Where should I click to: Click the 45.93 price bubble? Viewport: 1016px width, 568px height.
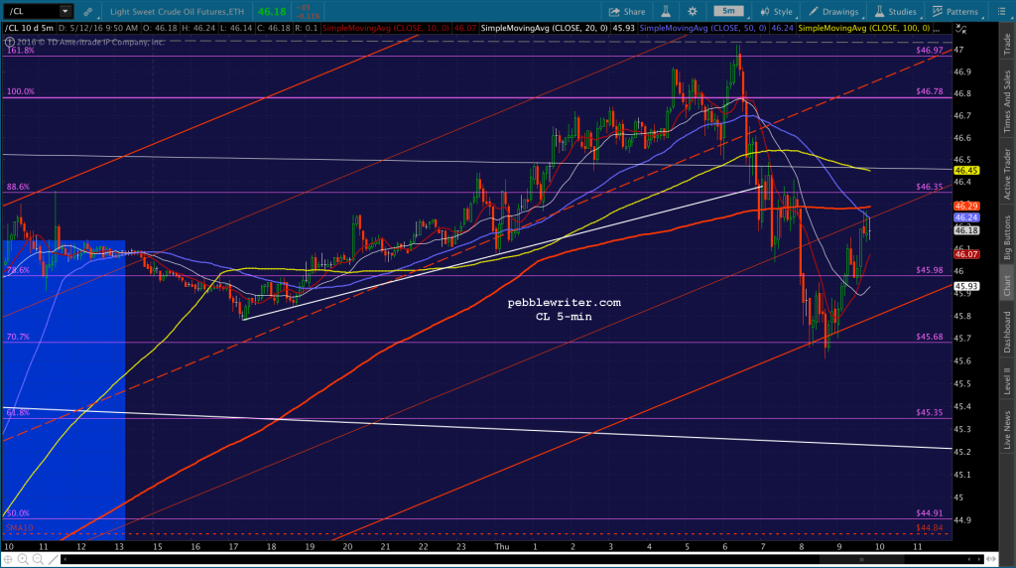pos(966,286)
